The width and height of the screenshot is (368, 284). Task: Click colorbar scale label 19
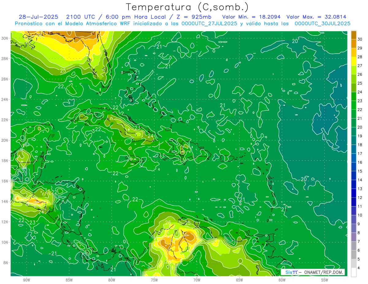pyautogui.click(x=360, y=136)
